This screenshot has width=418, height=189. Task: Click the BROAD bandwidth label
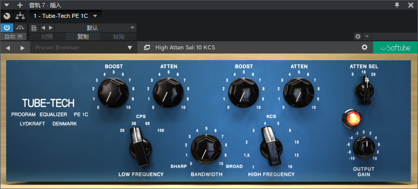pyautogui.click(x=235, y=167)
